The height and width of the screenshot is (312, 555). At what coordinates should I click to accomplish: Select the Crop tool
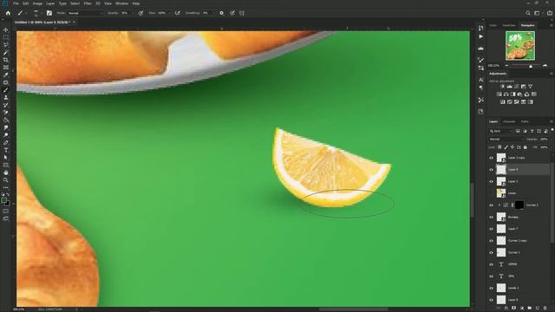6,60
